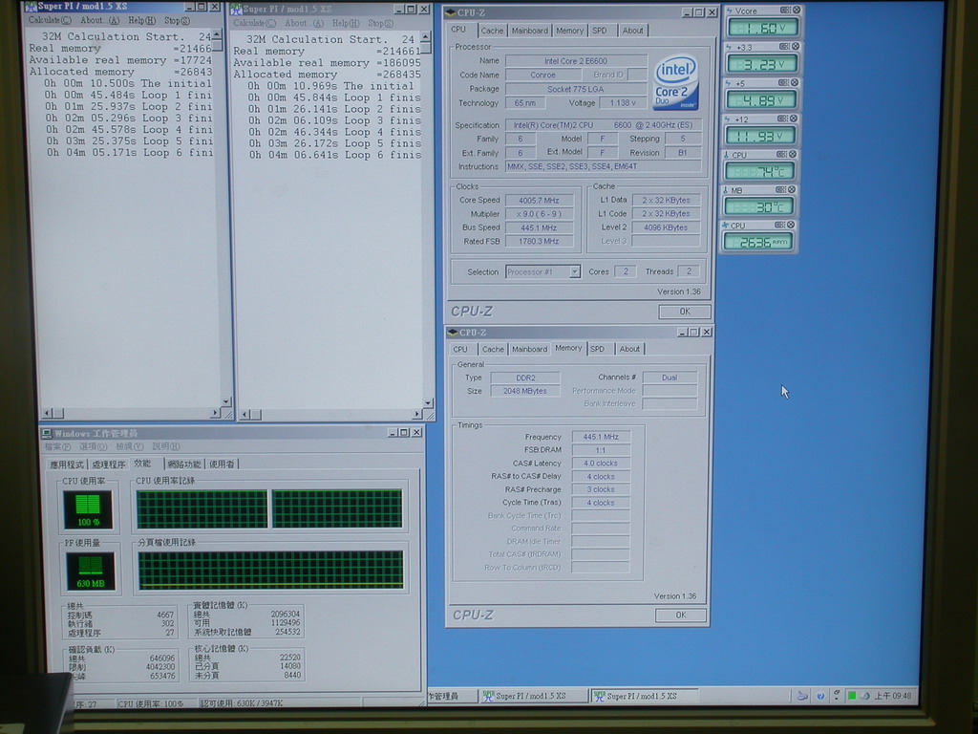978x734 pixels.
Task: Open SPD tab in lower CPU-Z window
Action: tap(598, 349)
